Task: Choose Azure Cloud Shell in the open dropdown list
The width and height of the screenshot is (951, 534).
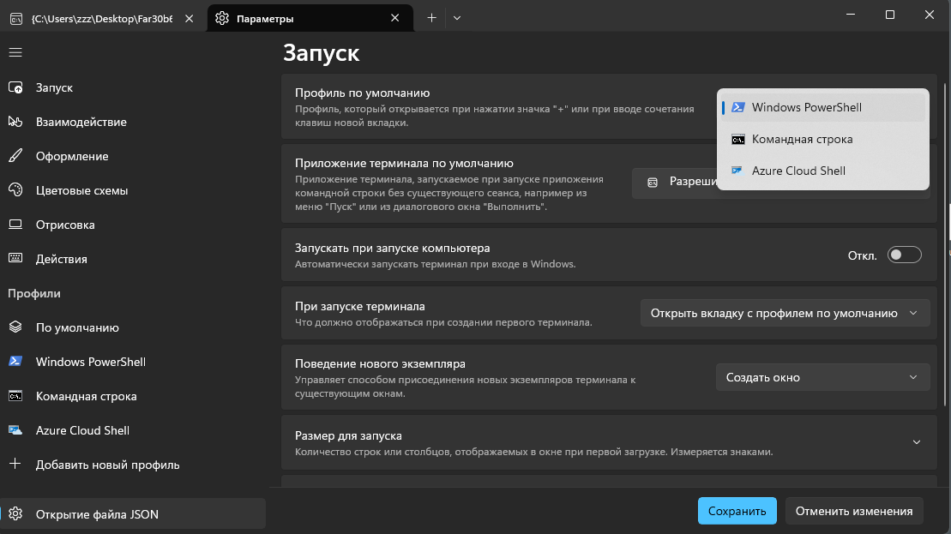Action: pyautogui.click(x=823, y=171)
